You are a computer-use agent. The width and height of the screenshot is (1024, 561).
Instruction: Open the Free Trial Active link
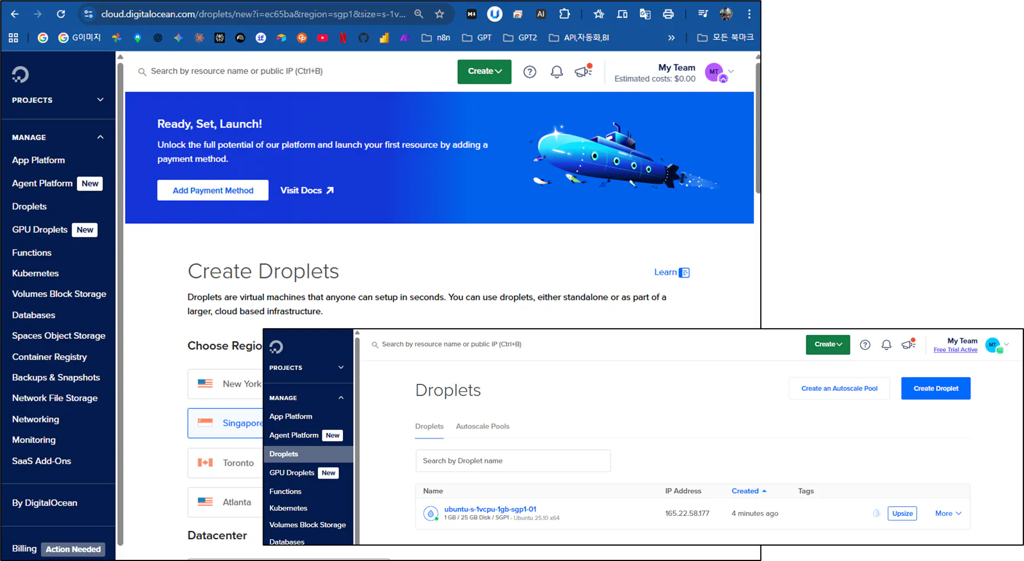(955, 350)
